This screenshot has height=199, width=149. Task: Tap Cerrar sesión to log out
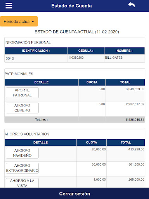coord(74,194)
